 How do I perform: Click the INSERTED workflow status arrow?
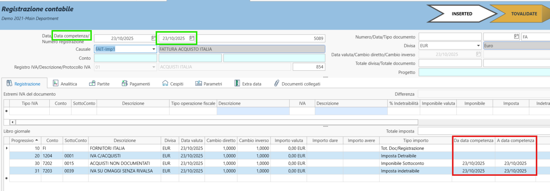point(461,14)
